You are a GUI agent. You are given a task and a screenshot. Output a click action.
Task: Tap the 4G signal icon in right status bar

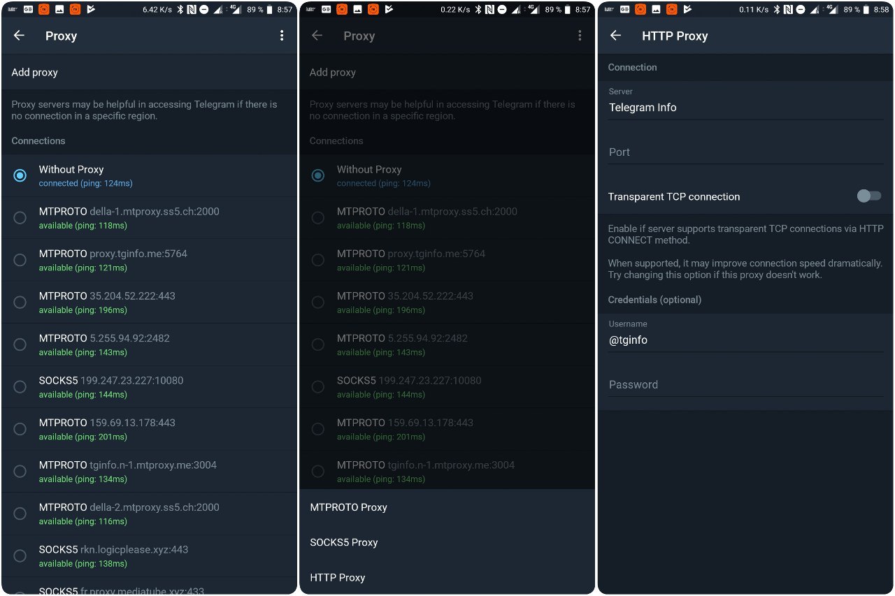[833, 10]
